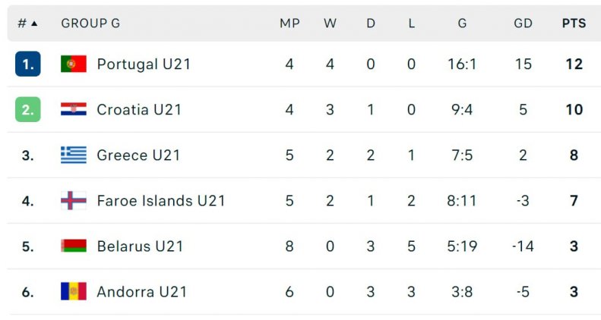
Task: Click the blue rank 1 badge
Action: point(28,64)
